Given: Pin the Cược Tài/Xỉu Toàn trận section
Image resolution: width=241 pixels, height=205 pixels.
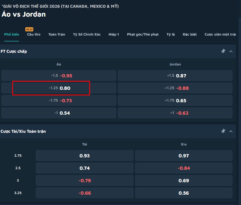Looking at the screenshot, I should (223, 131).
